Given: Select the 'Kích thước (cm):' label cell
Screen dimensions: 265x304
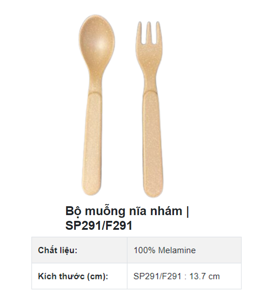Looking at the screenshot, I should click(79, 276).
